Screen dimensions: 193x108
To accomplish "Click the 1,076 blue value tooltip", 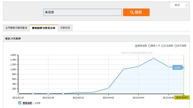I will (178, 68).
